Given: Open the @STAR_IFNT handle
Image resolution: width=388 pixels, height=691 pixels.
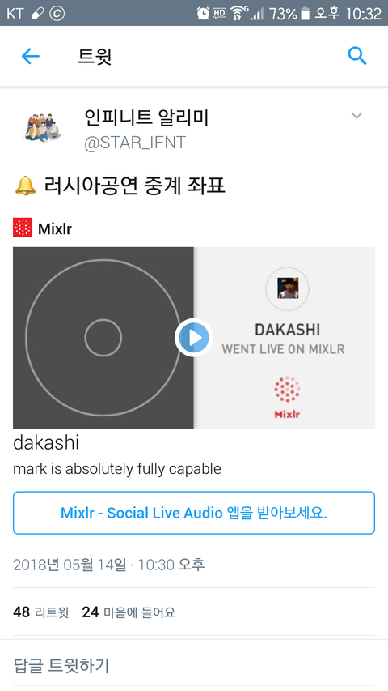Looking at the screenshot, I should point(135,143).
